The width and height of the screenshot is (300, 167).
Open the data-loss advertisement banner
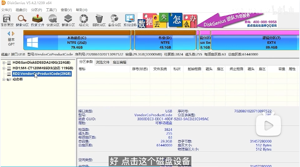pos(167,20)
